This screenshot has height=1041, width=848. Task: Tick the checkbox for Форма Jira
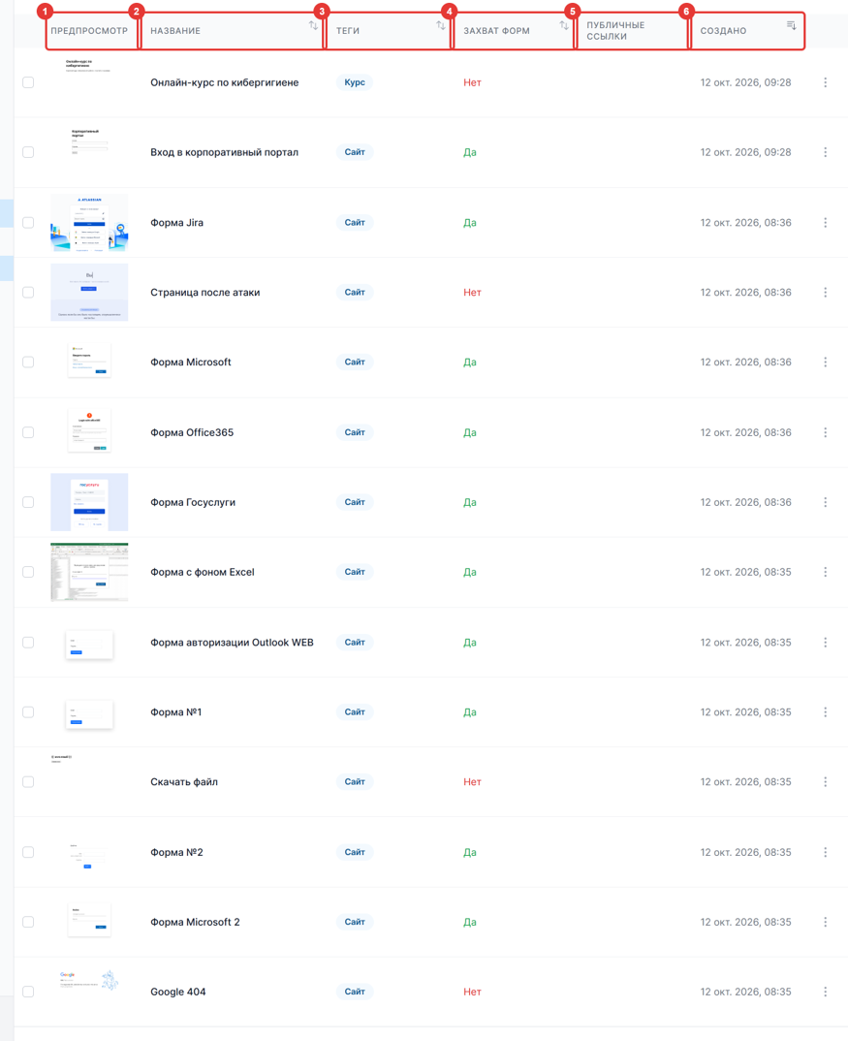coord(28,222)
